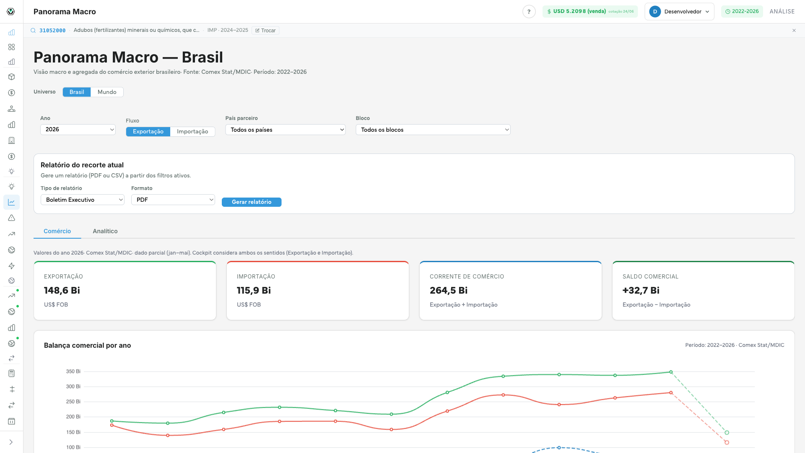The height and width of the screenshot is (453, 805).
Task: Open the calculator icon in sidebar
Action: pyautogui.click(x=12, y=373)
